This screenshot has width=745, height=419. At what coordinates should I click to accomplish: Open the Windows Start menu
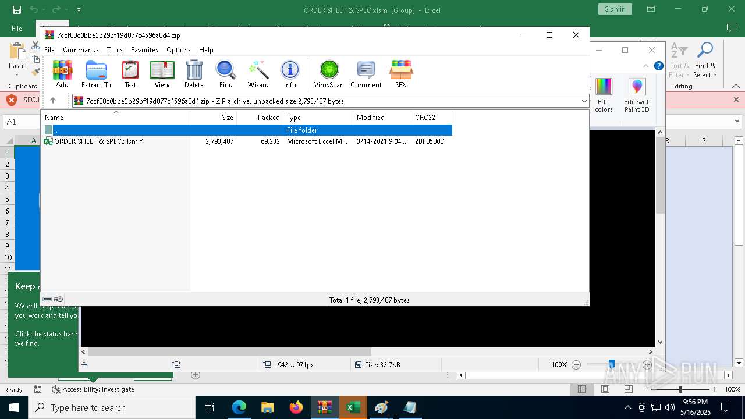pos(13,407)
